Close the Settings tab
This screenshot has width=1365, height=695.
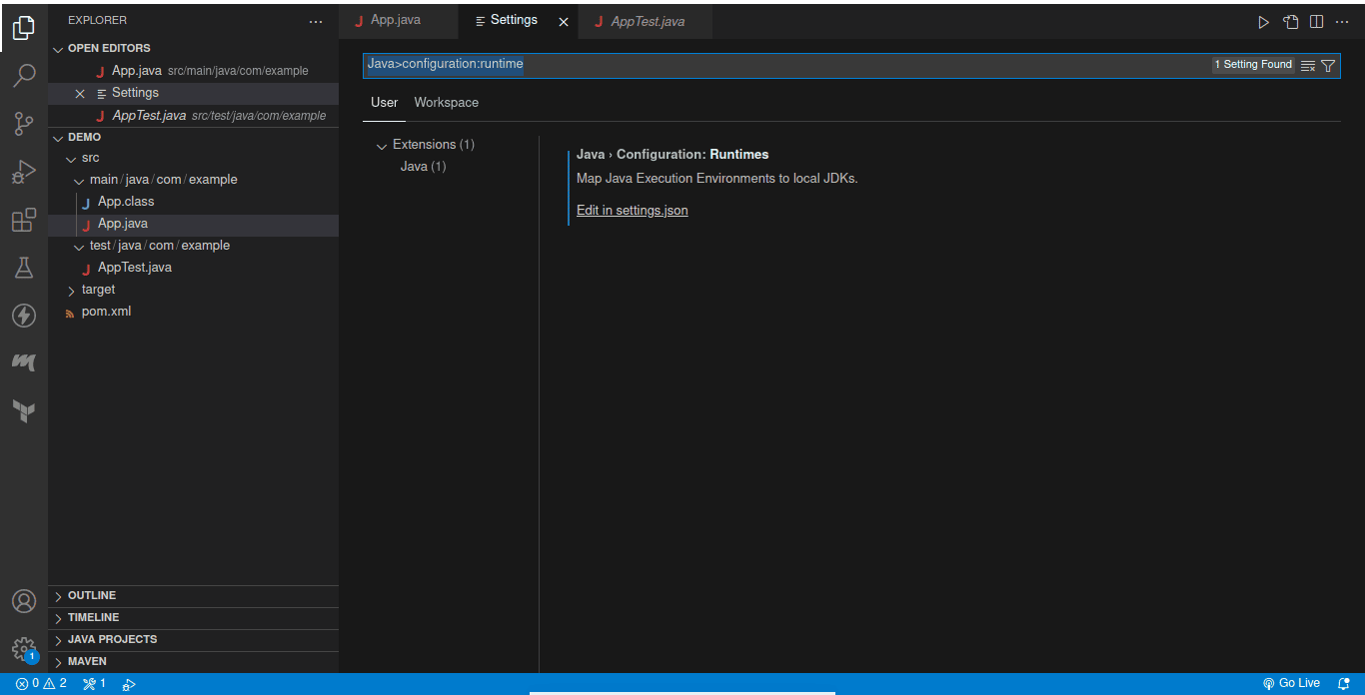pos(564,22)
